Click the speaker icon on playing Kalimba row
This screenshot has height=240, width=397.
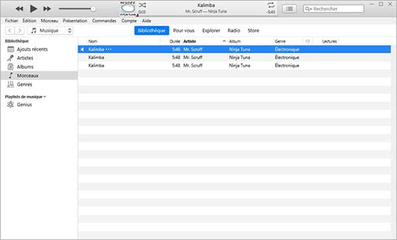(x=82, y=50)
